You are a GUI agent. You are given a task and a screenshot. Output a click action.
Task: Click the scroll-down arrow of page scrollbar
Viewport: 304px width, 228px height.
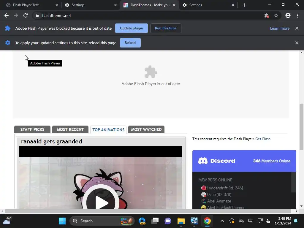(x=301, y=206)
